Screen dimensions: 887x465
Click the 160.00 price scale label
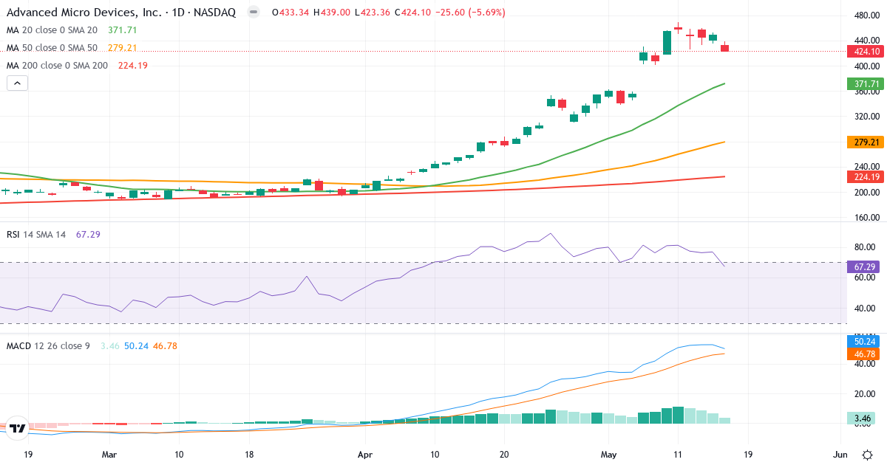point(866,218)
